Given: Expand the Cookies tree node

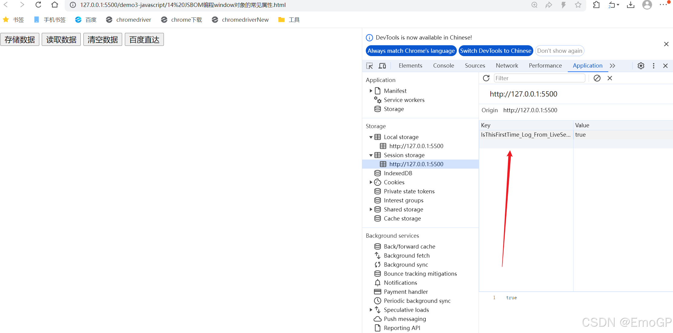Looking at the screenshot, I should pyautogui.click(x=371, y=182).
